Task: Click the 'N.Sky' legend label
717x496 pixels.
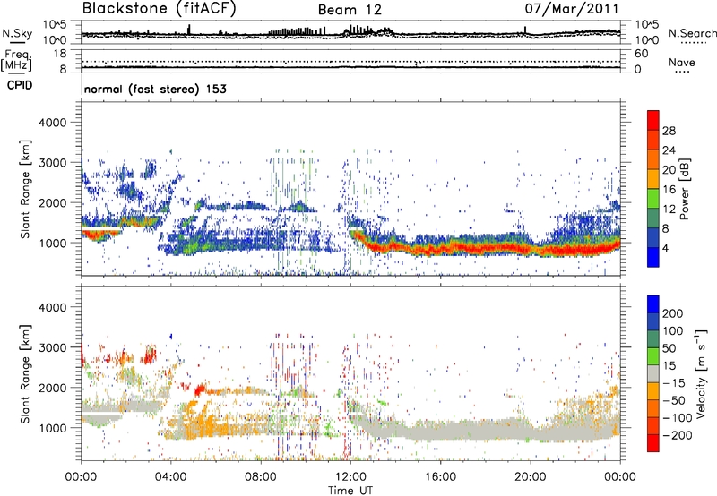Action: [17, 33]
